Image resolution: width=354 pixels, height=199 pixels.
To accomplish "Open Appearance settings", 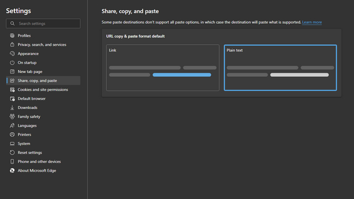I will [28, 54].
